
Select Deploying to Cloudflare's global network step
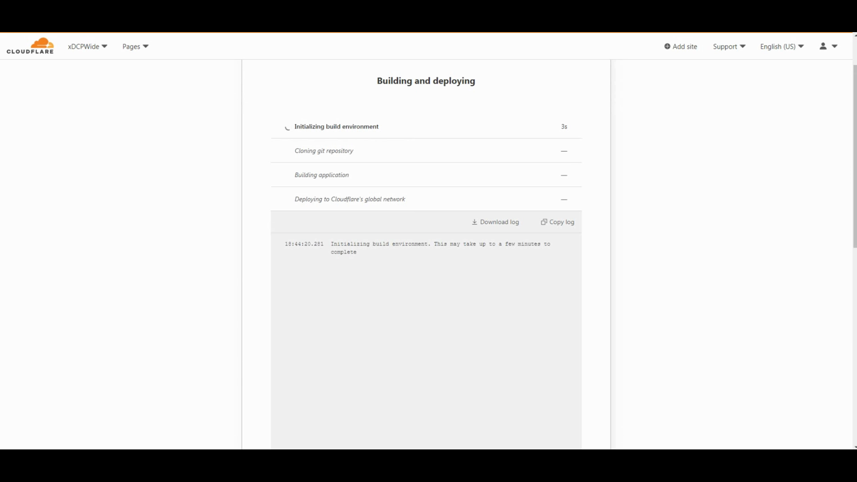pyautogui.click(x=349, y=199)
